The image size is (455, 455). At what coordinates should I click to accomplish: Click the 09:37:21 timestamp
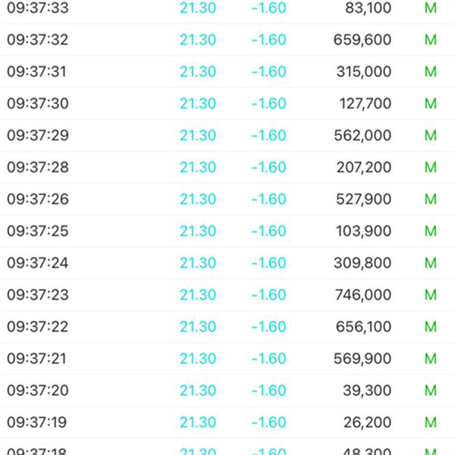(x=38, y=359)
